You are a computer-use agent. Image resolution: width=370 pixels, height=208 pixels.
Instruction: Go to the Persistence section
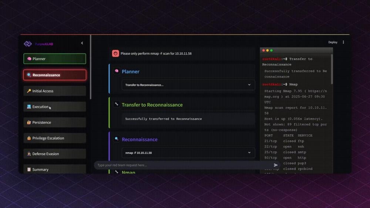pyautogui.click(x=55, y=122)
